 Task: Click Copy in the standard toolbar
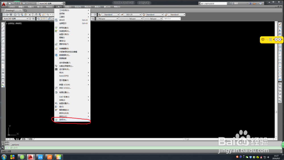(x=33, y=15)
